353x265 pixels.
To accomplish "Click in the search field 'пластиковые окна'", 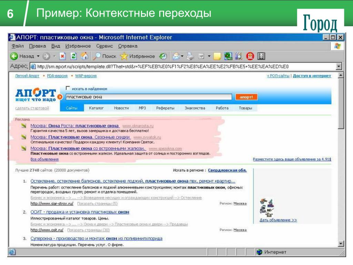I will [x=149, y=97].
